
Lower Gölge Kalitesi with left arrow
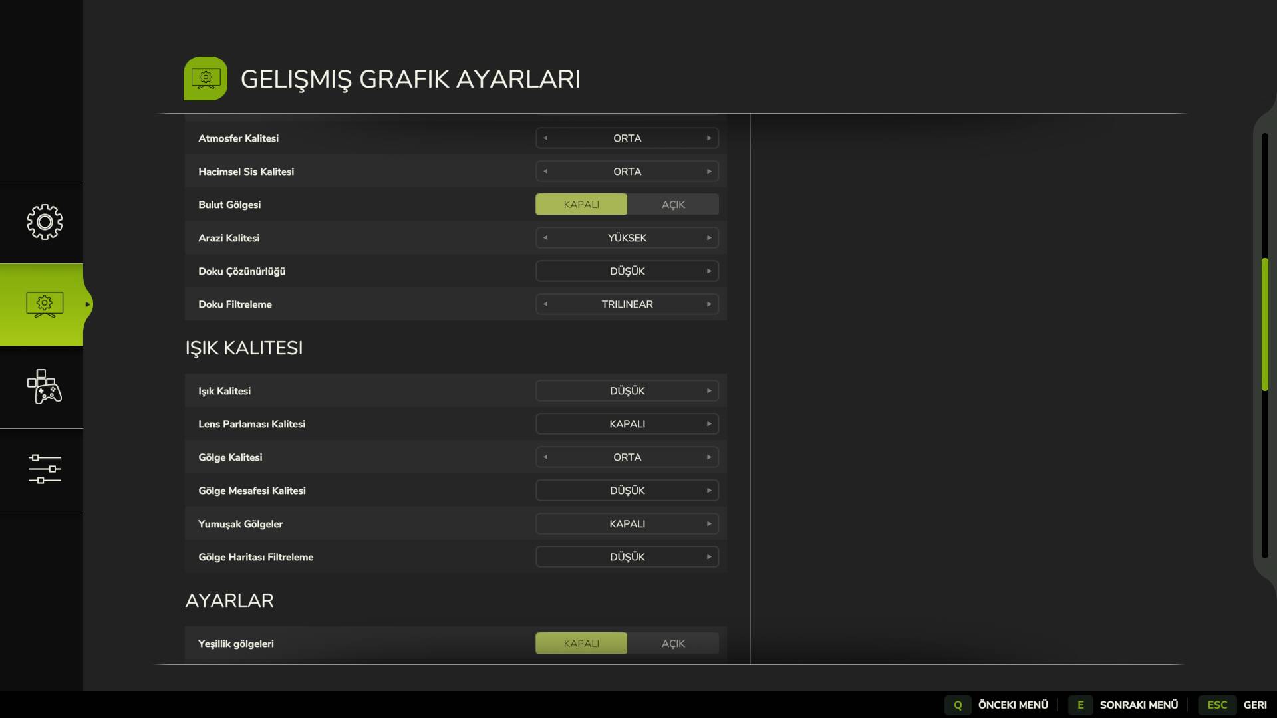[x=545, y=457]
